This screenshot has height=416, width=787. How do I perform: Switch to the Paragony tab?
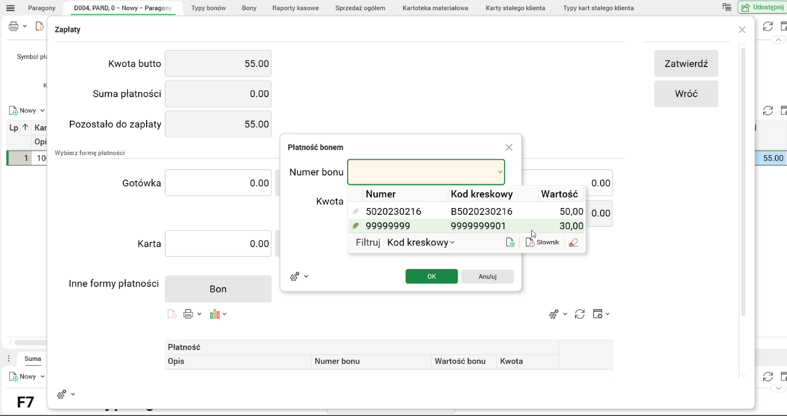coord(42,8)
